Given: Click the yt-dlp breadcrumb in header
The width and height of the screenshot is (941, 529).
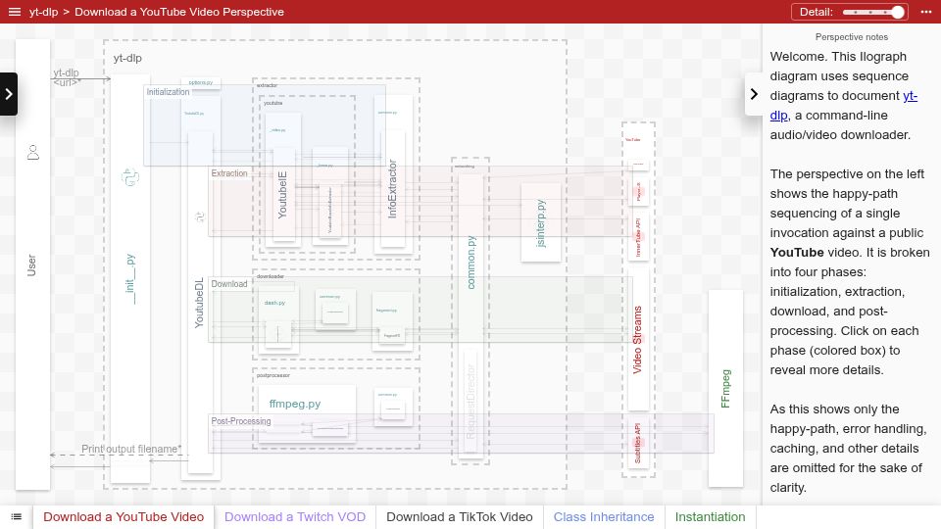Looking at the screenshot, I should coord(44,12).
